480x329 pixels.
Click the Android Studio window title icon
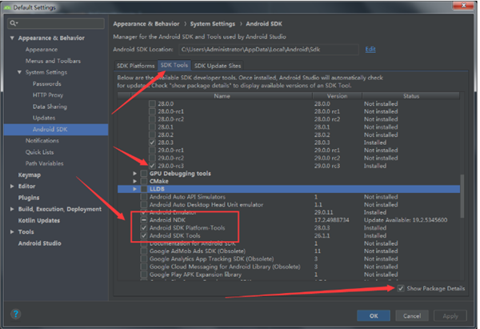tap(7, 6)
